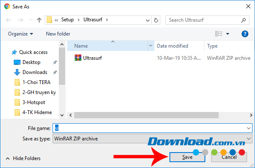The height and width of the screenshot is (168, 255).
Task: Click the Cancel button
Action: (x=229, y=157)
